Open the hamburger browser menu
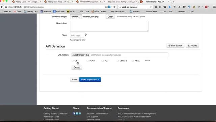 214,7
